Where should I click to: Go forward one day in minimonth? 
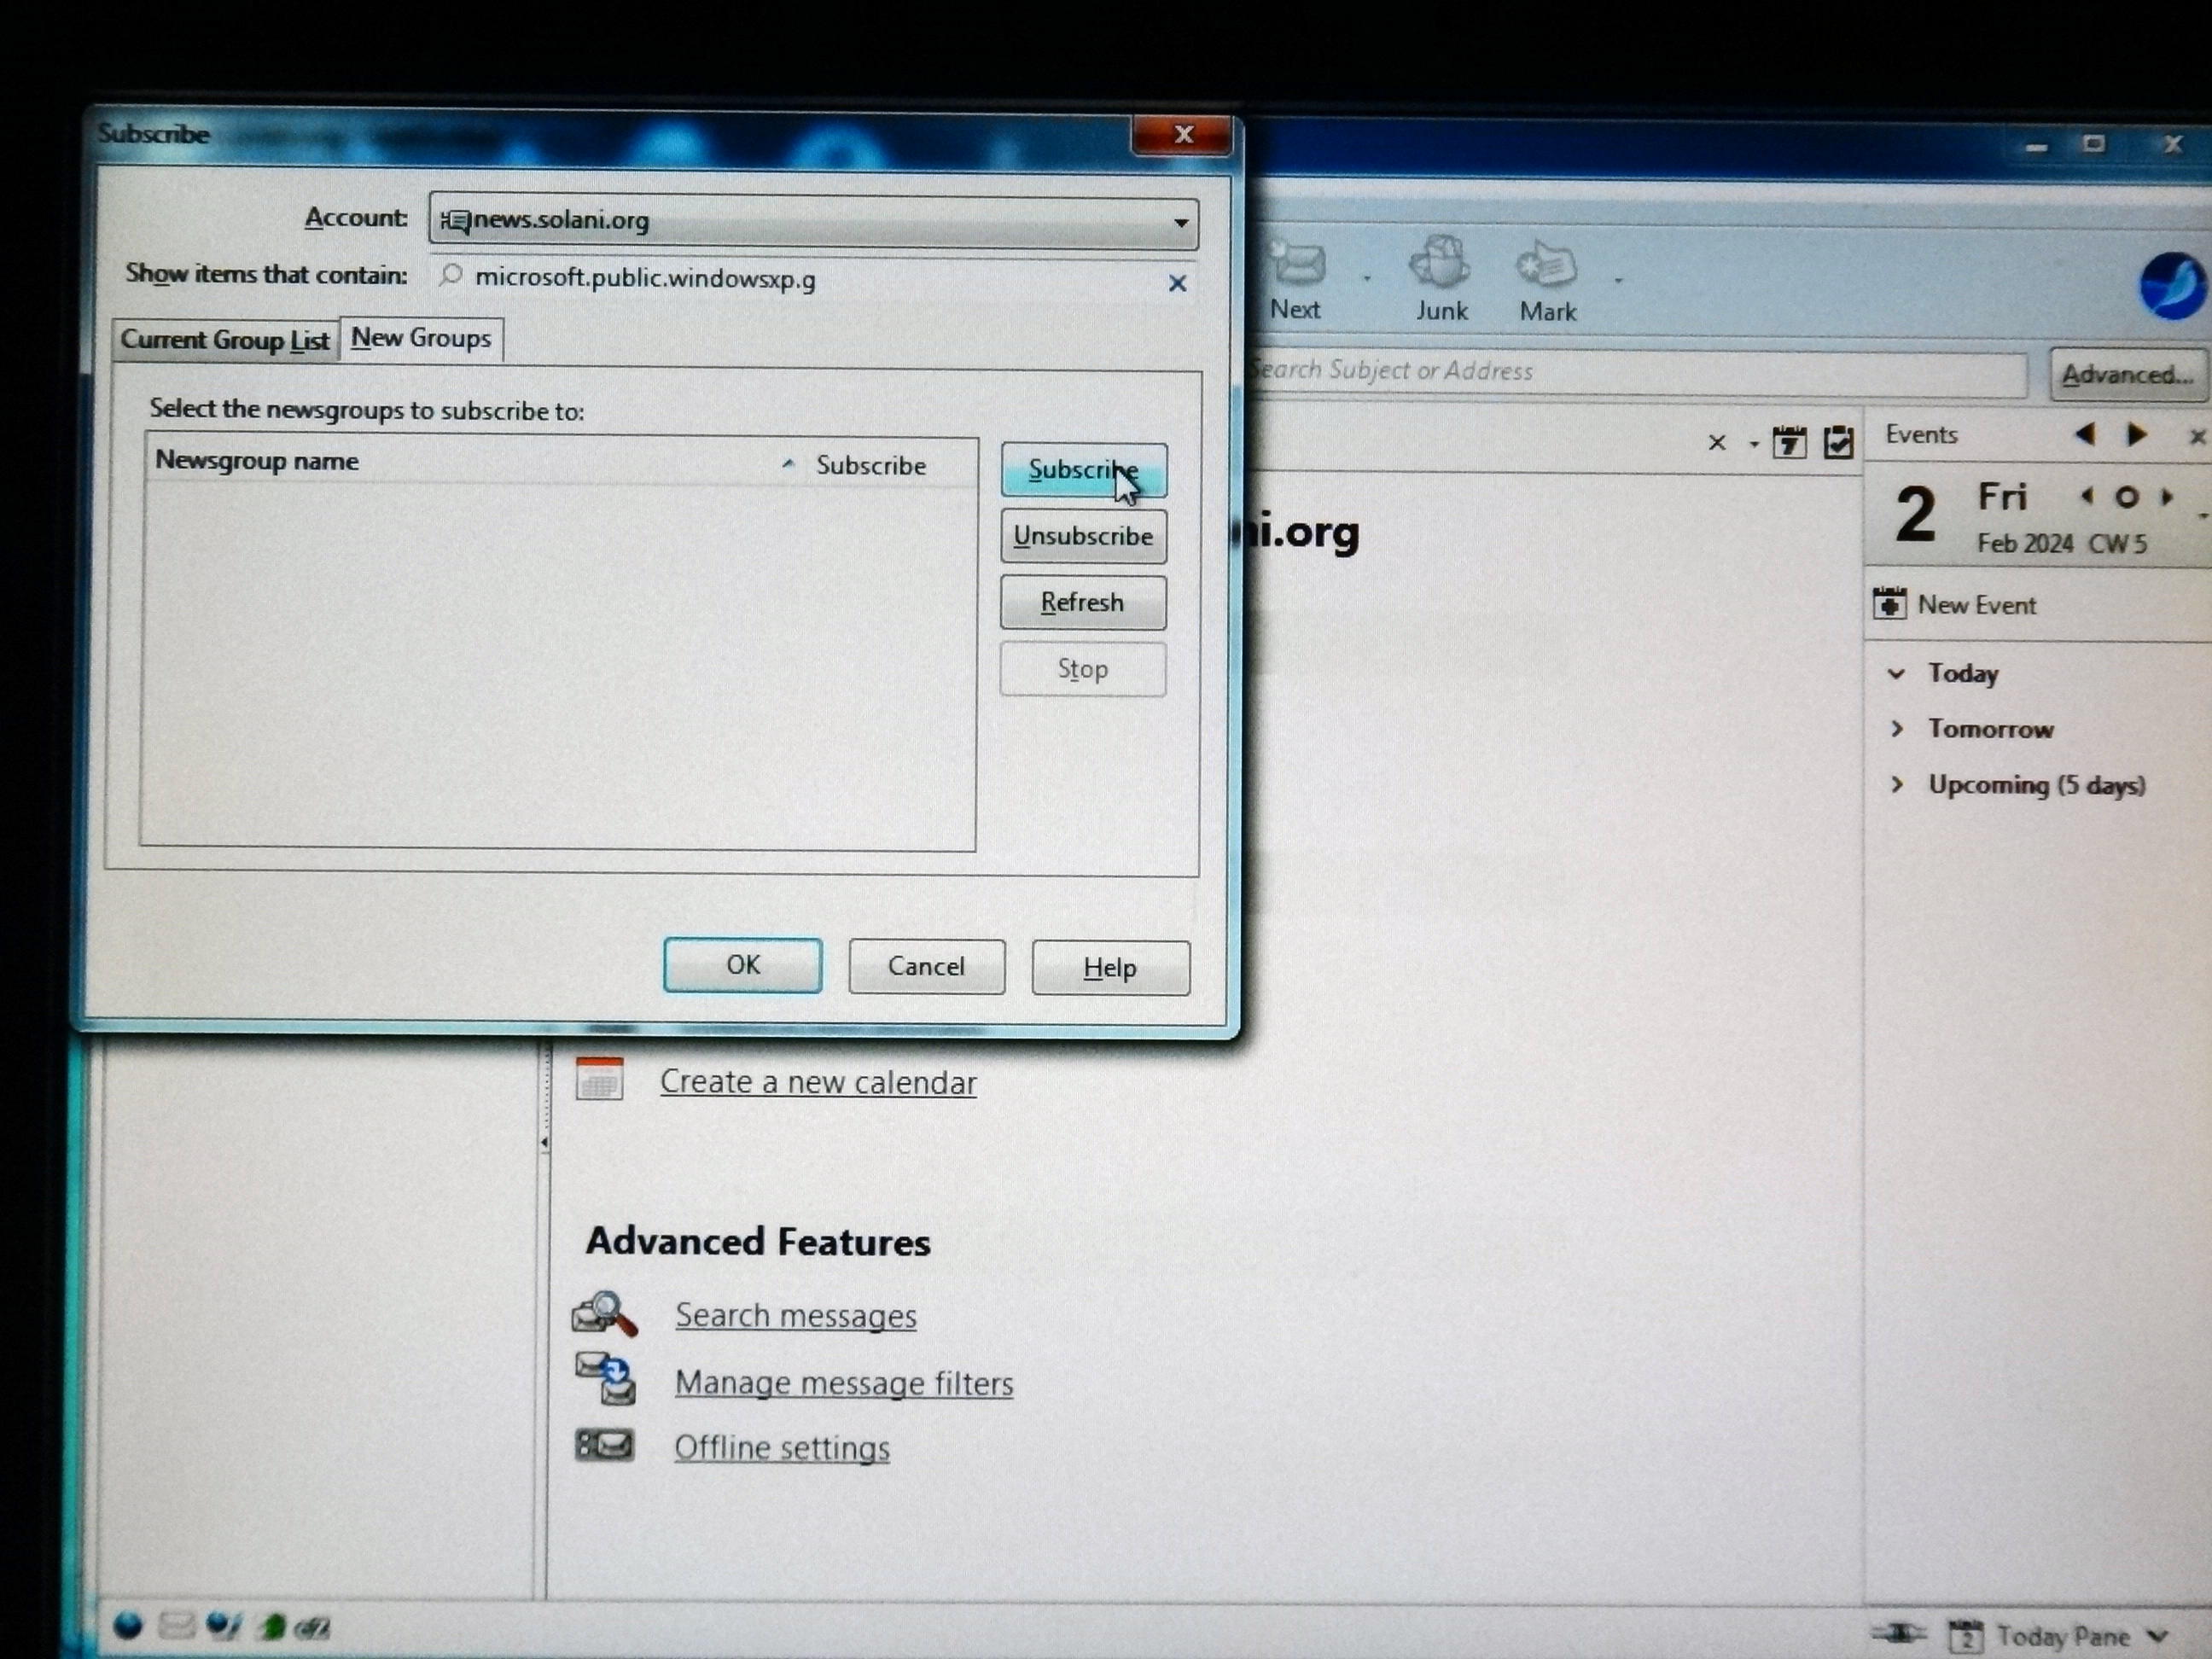pyautogui.click(x=2166, y=496)
